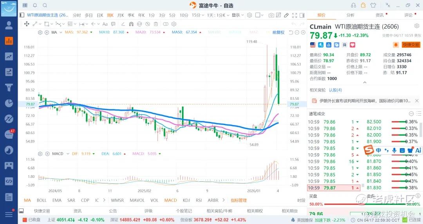Remove MACD indicator with its X

click(47, 154)
